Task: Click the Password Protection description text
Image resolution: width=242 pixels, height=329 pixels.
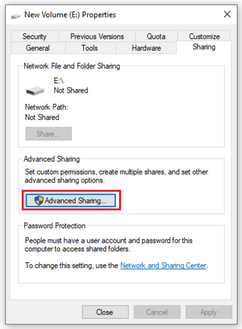Action: pyautogui.click(x=109, y=245)
